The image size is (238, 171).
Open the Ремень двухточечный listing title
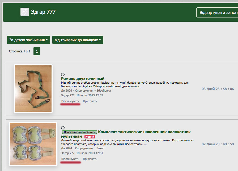click(83, 79)
